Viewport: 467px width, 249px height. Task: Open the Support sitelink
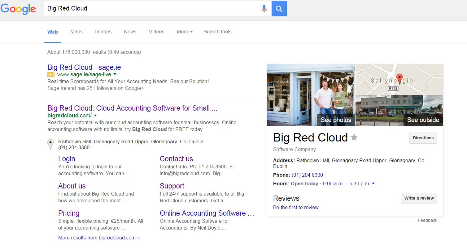[x=172, y=186]
